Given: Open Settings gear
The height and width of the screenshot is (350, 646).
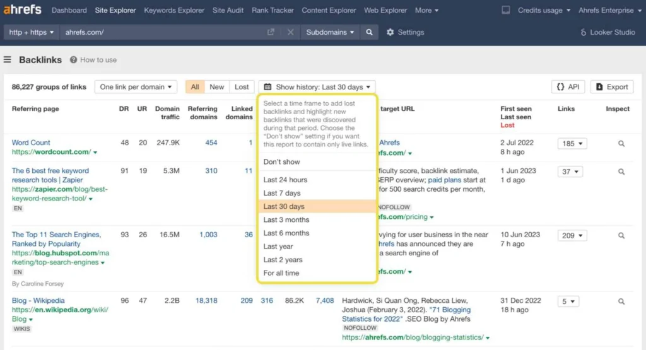Looking at the screenshot, I should click(405, 32).
